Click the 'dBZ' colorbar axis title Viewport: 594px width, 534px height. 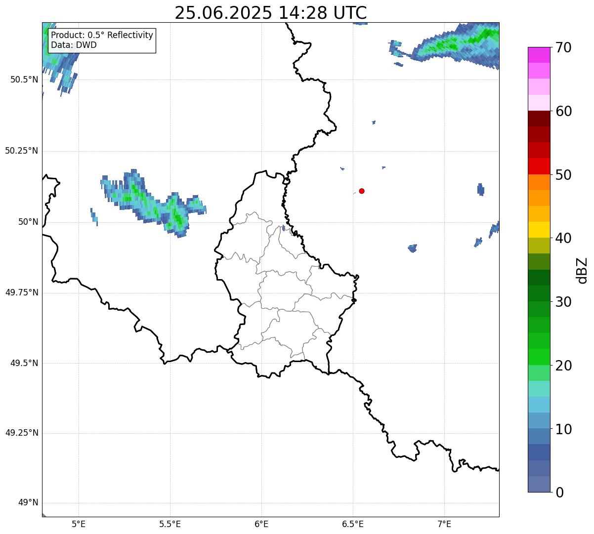point(583,270)
